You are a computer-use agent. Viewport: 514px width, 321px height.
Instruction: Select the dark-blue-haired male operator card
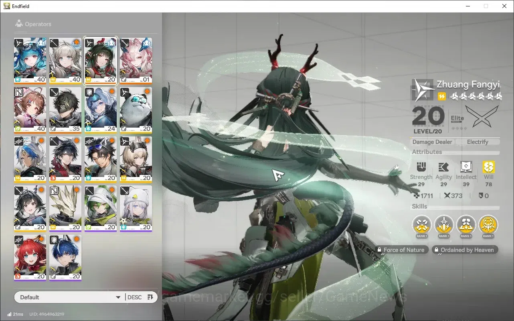[65, 258]
